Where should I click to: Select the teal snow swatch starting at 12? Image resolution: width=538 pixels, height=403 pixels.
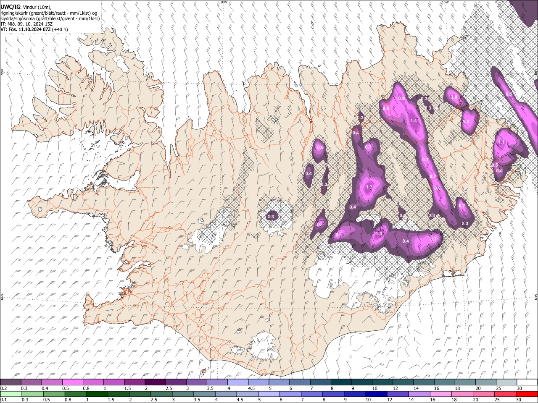point(403,382)
